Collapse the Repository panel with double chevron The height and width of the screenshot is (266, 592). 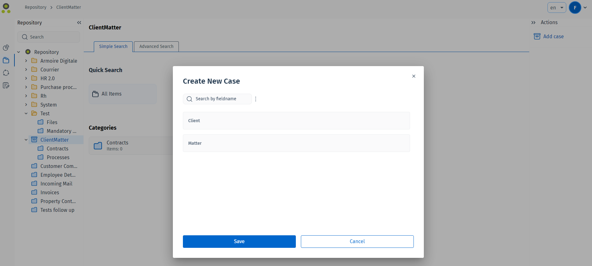(x=79, y=23)
